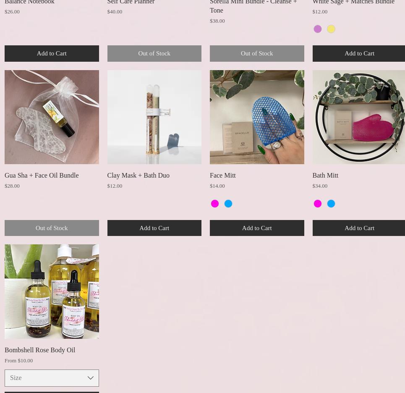Select the purple color option for White Sage bundle
The width and height of the screenshot is (405, 393).
(318, 29)
